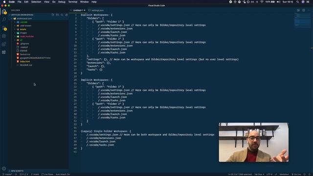Split the editor to the right

tap(303, 10)
